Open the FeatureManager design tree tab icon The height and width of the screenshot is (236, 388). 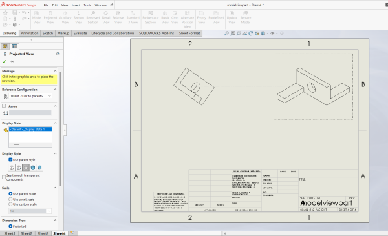tap(5, 46)
